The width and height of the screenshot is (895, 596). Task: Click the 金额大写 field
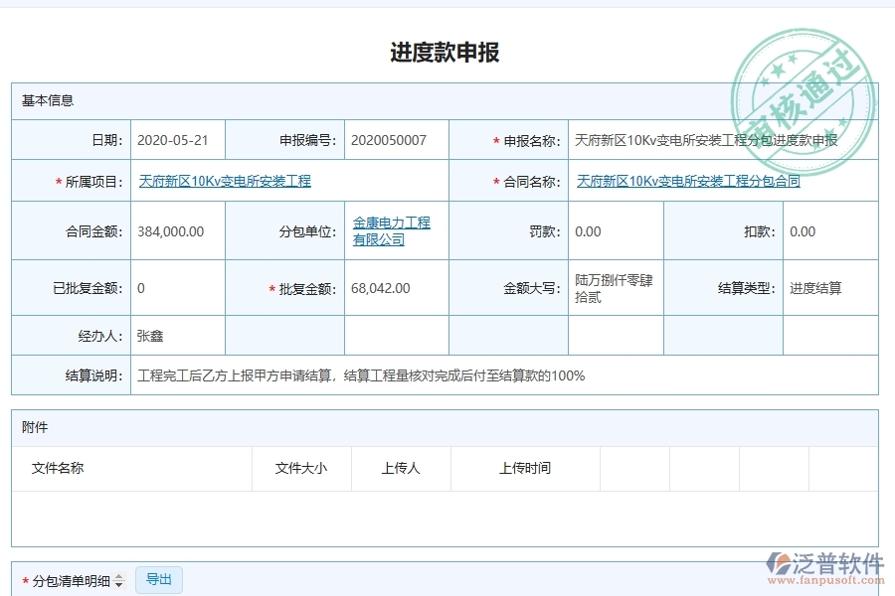click(612, 287)
